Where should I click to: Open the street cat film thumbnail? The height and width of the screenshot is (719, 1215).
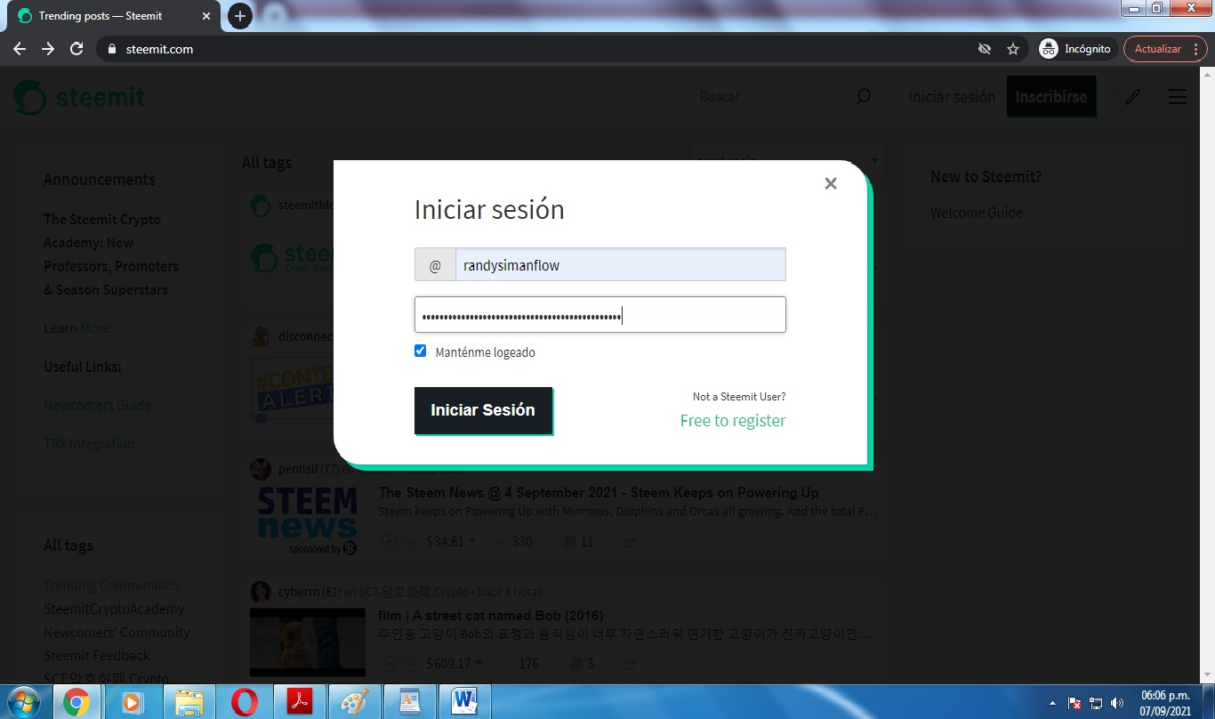pyautogui.click(x=308, y=641)
